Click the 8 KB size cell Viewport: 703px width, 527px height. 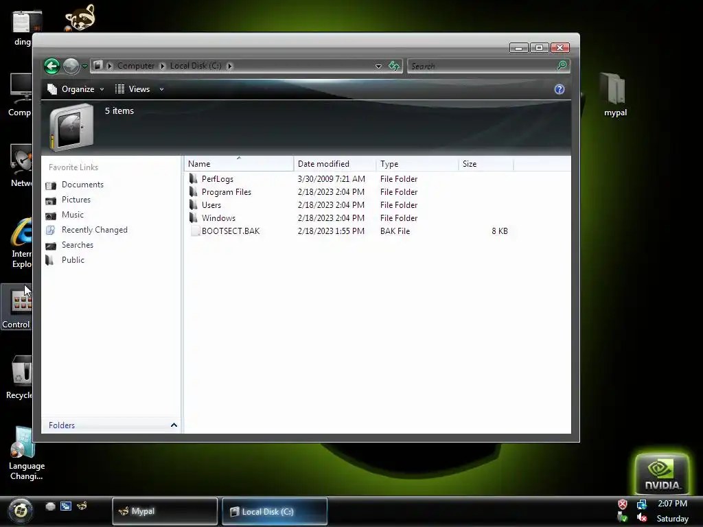500,231
